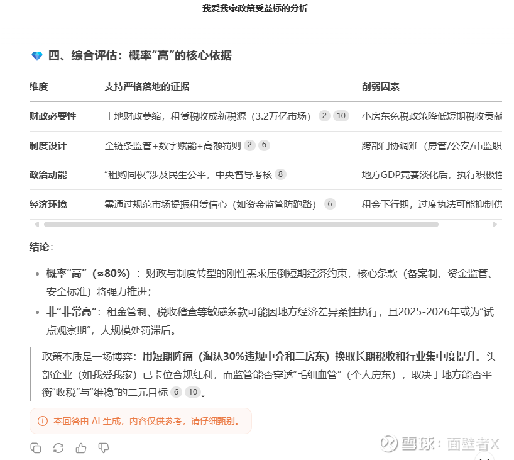Click the cell 全链条监管+数字赋能+高额罚则

(173, 145)
